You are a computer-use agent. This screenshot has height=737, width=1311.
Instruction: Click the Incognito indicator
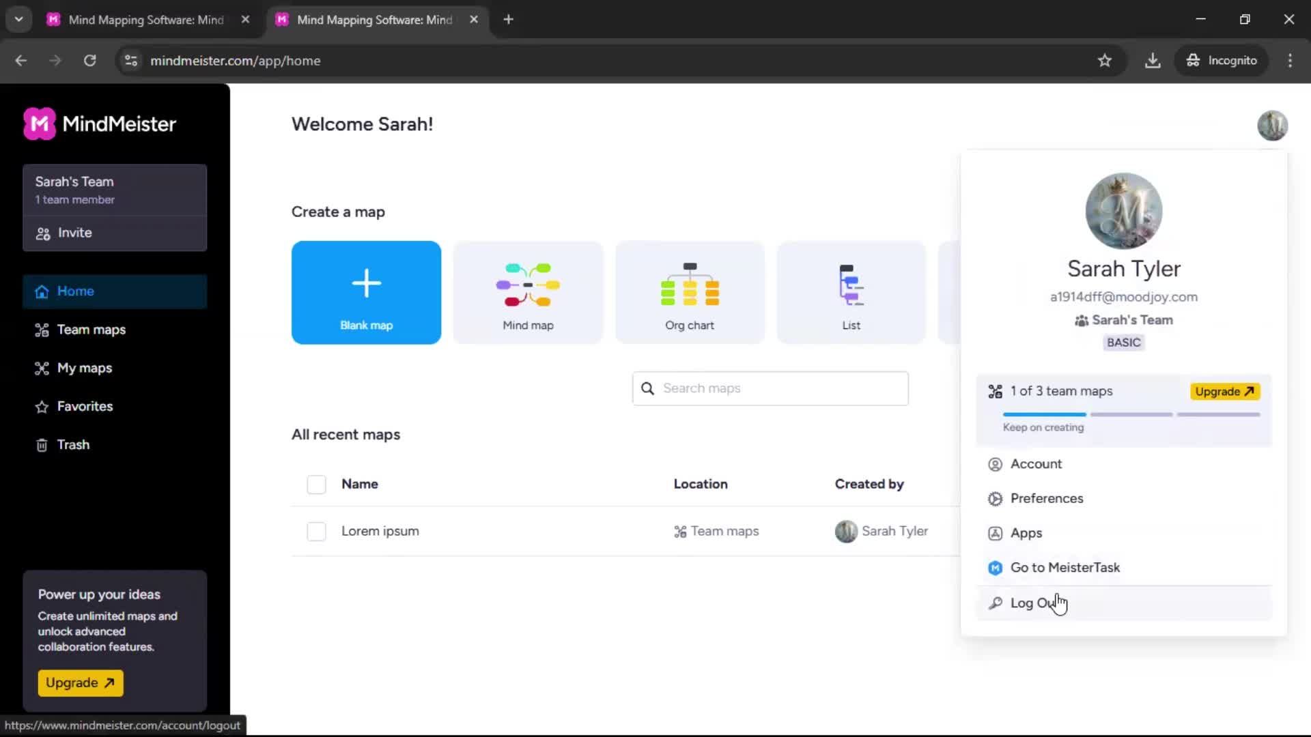[x=1221, y=61]
